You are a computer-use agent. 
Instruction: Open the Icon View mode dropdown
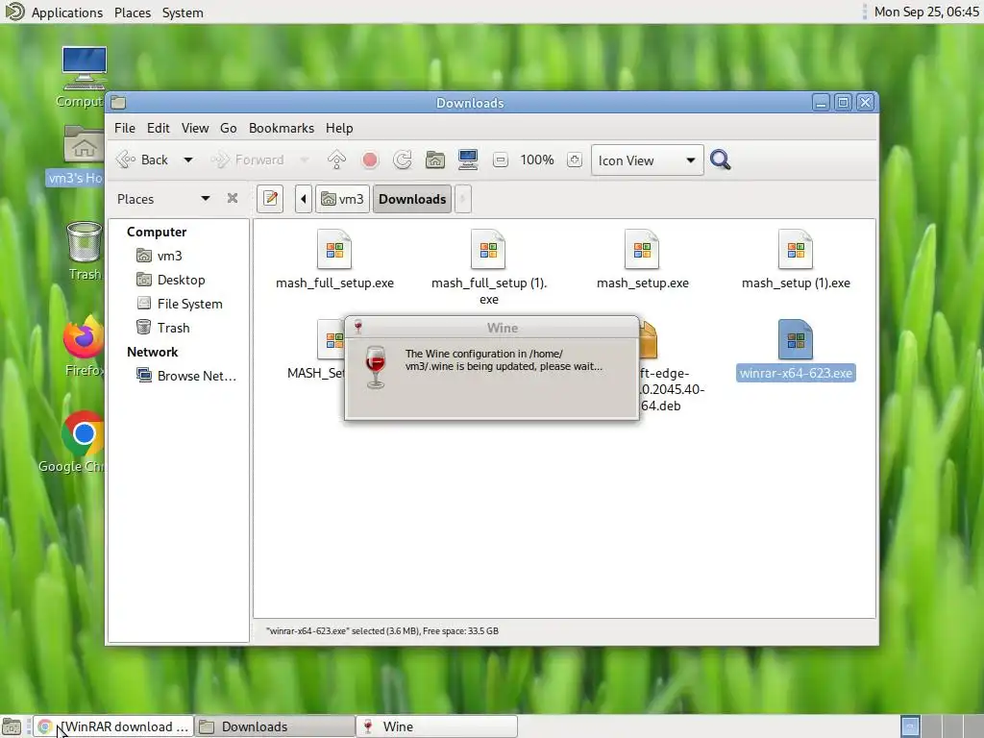pyautogui.click(x=647, y=160)
